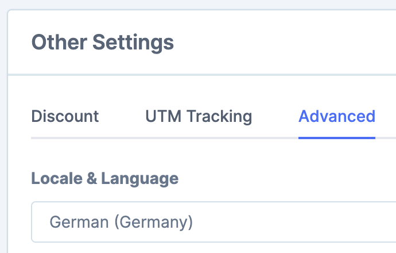Click the Other Settings panel title
Image resolution: width=396 pixels, height=253 pixels.
[102, 42]
